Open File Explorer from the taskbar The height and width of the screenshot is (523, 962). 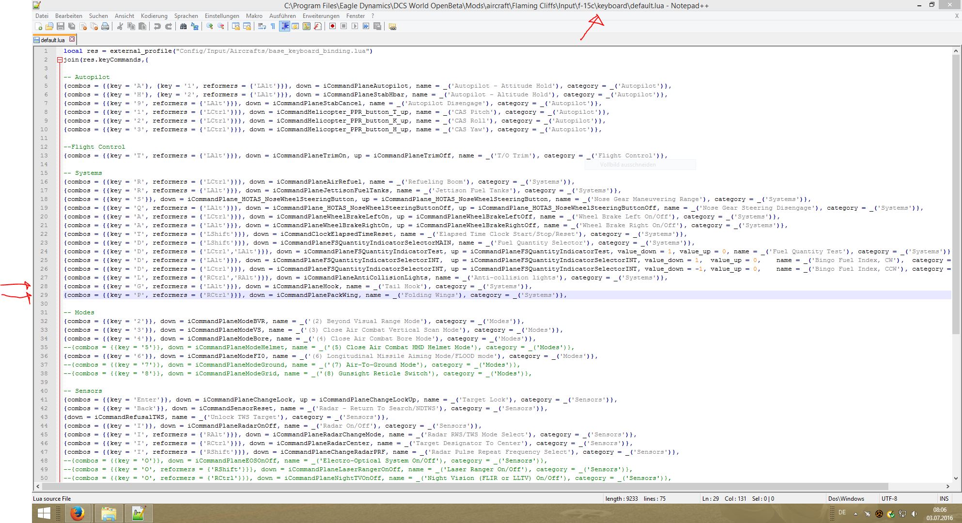click(108, 513)
